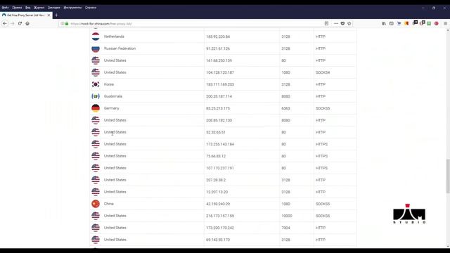The height and width of the screenshot is (253, 450).
Task: Click the Korea country name
Action: point(109,84)
